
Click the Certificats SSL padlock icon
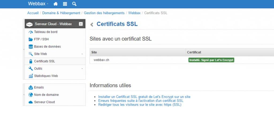tap(31, 61)
